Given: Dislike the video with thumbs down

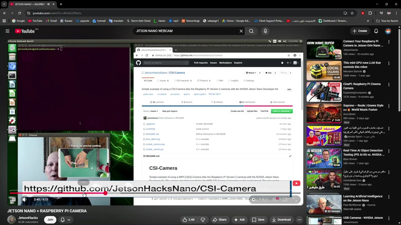Looking at the screenshot, I should 203,220.
